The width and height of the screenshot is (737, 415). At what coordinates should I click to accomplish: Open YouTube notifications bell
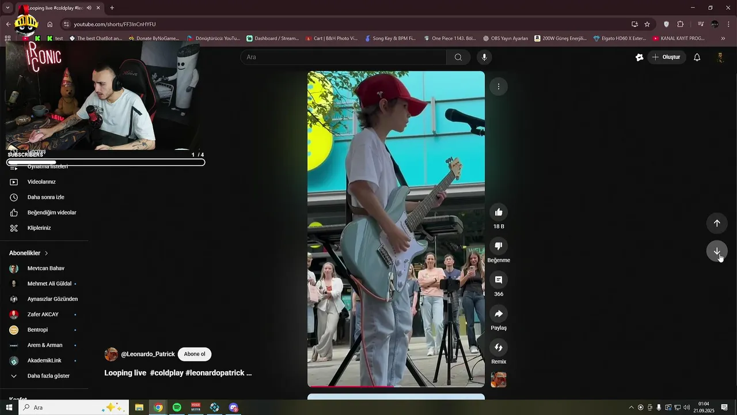[x=697, y=57]
